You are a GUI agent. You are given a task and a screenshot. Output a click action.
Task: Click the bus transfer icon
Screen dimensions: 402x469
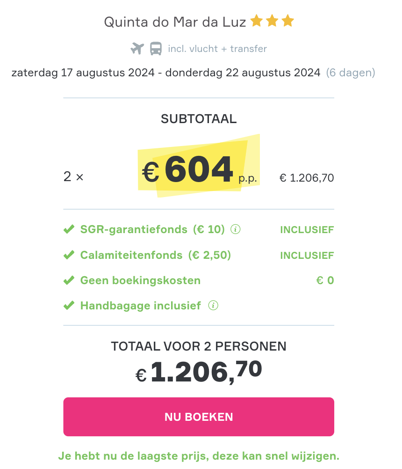point(156,49)
